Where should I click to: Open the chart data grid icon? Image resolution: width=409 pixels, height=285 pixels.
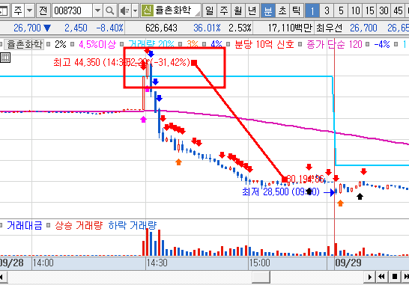[5, 58]
